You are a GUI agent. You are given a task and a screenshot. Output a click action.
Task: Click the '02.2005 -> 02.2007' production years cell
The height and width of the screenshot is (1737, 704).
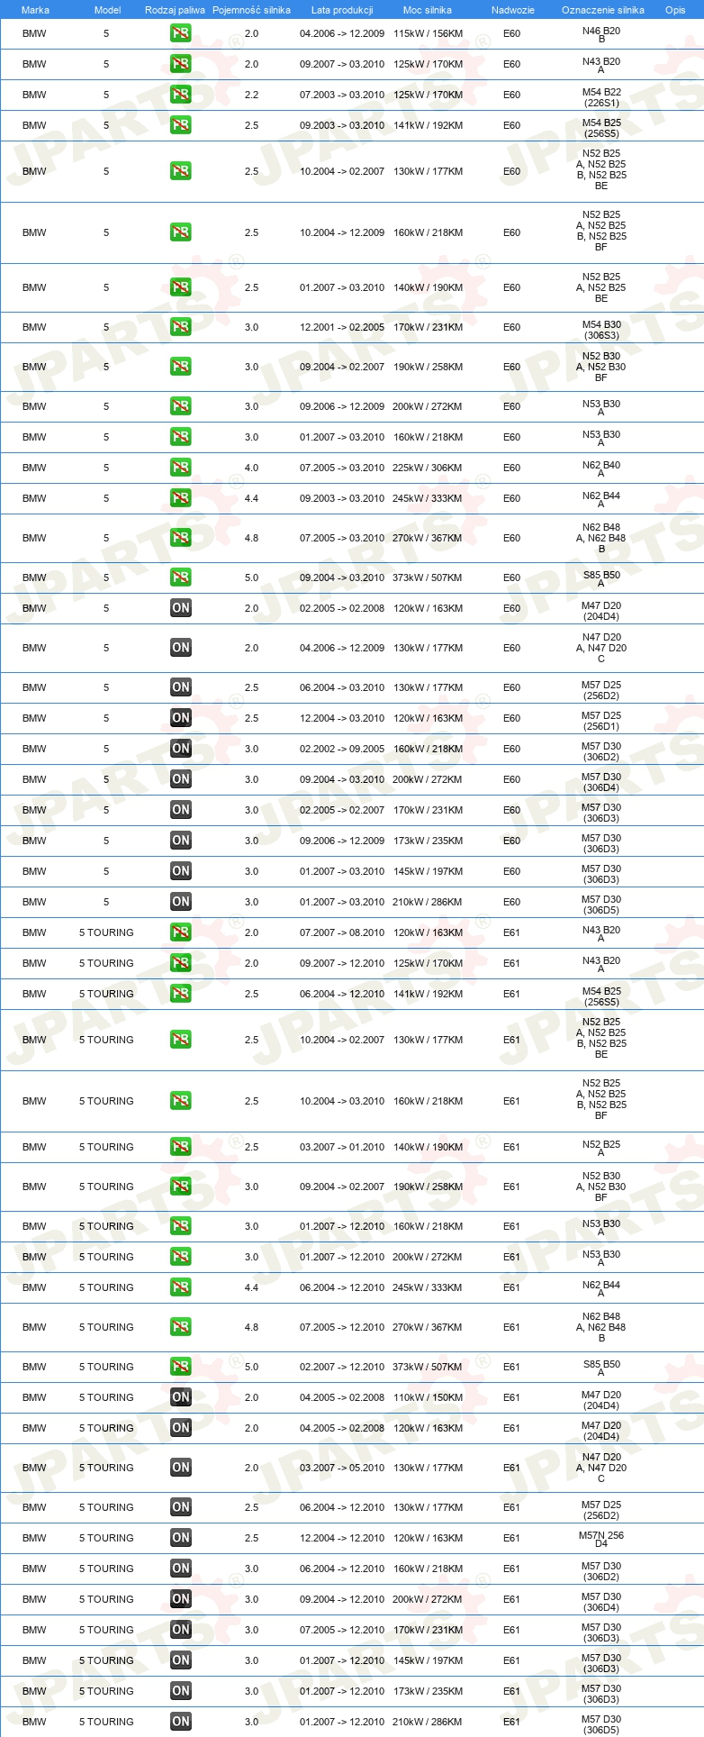pos(342,810)
